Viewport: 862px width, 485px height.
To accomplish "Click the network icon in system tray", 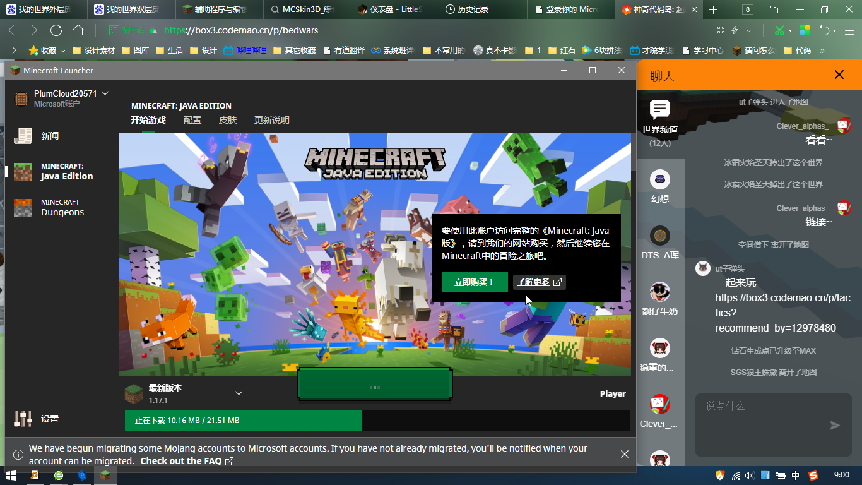I will 735,476.
